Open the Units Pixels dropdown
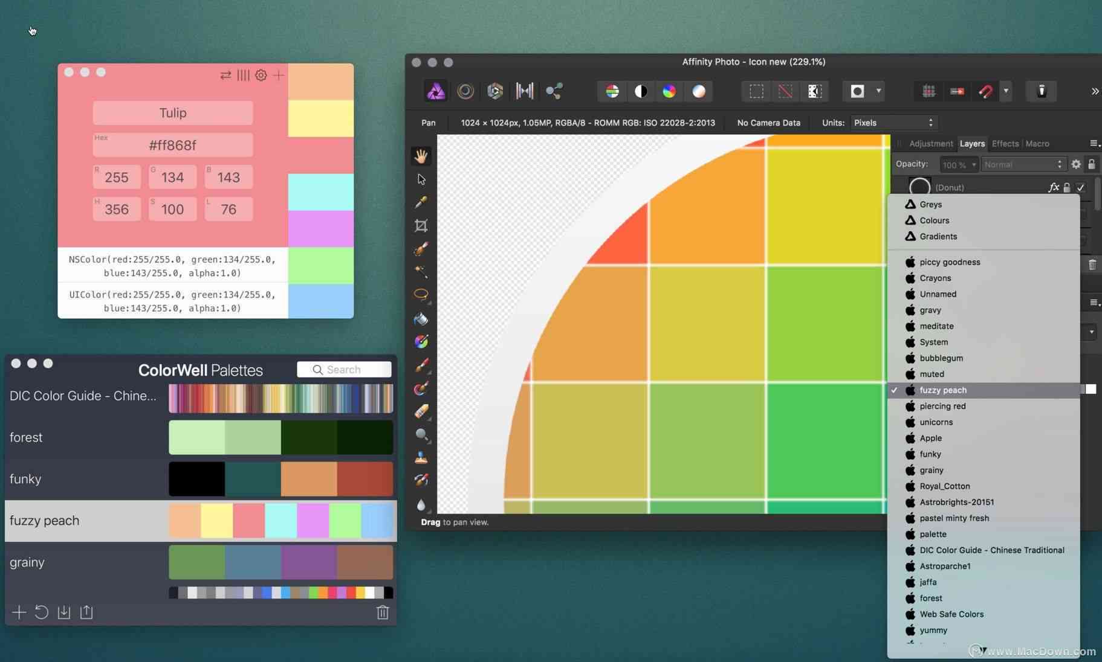 [x=893, y=123]
